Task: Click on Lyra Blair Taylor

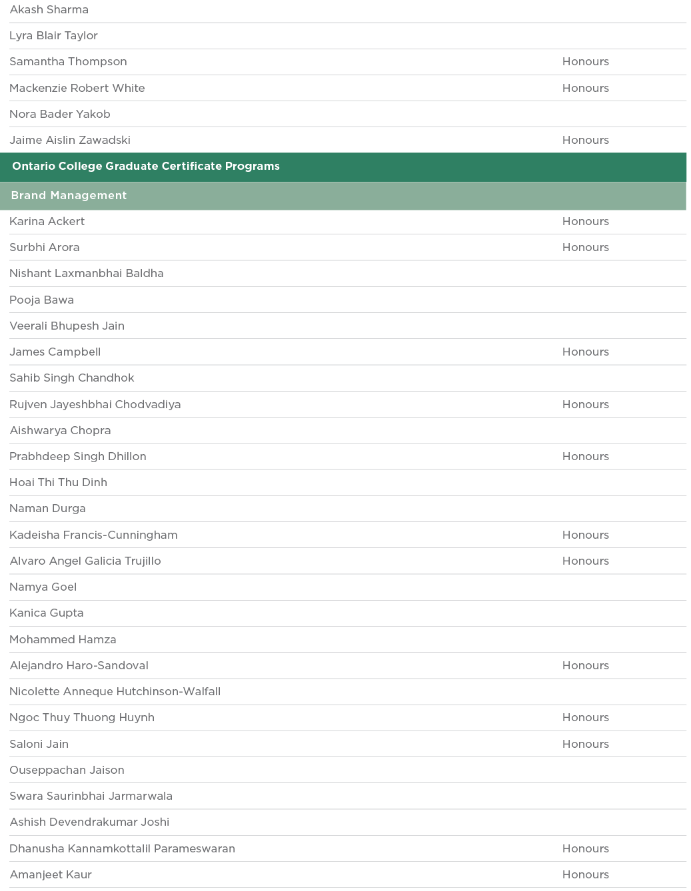Action: click(x=53, y=36)
